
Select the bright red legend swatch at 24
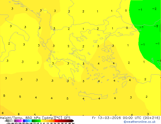[55, 121]
